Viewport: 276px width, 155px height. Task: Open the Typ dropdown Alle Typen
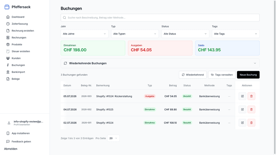(135, 34)
